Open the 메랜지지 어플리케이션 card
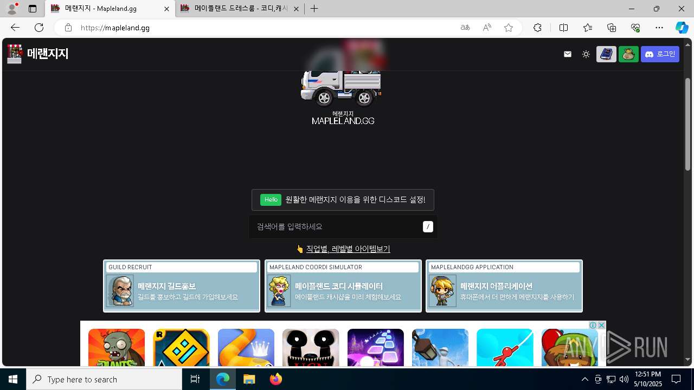The width and height of the screenshot is (694, 390). click(504, 286)
